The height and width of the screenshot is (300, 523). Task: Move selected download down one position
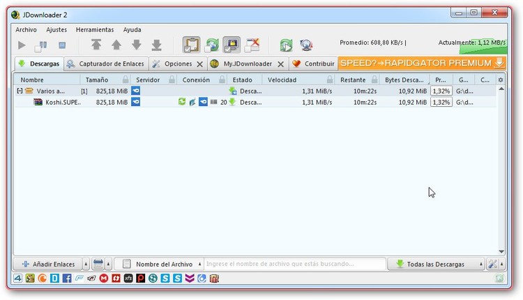(137, 45)
